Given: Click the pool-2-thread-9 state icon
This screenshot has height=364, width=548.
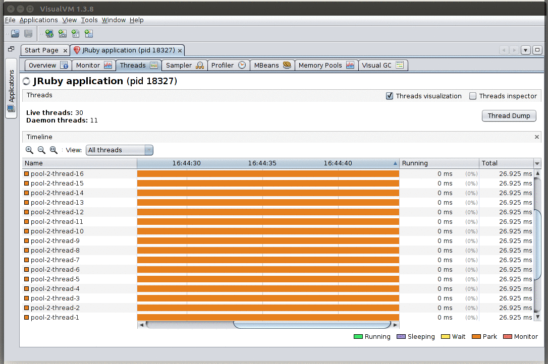Looking at the screenshot, I should pyautogui.click(x=26, y=240).
